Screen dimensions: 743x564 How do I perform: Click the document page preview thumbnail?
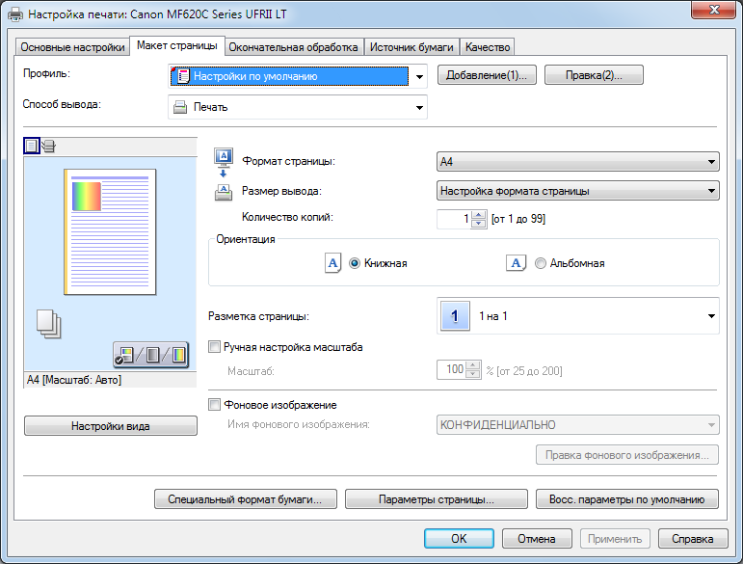(110, 231)
